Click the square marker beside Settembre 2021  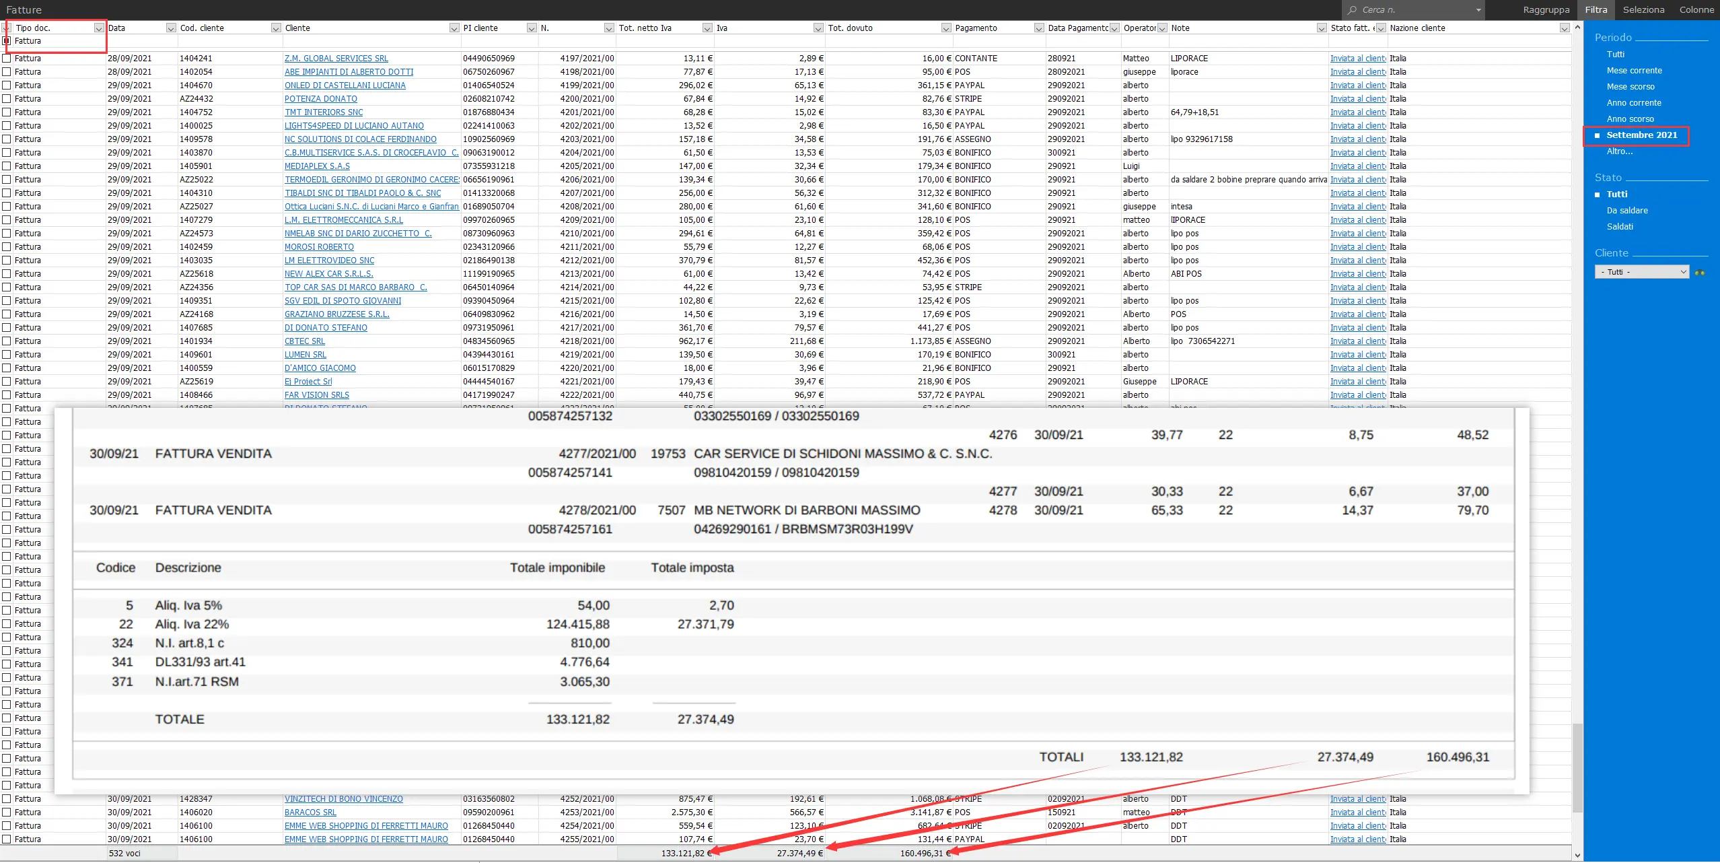coord(1598,135)
